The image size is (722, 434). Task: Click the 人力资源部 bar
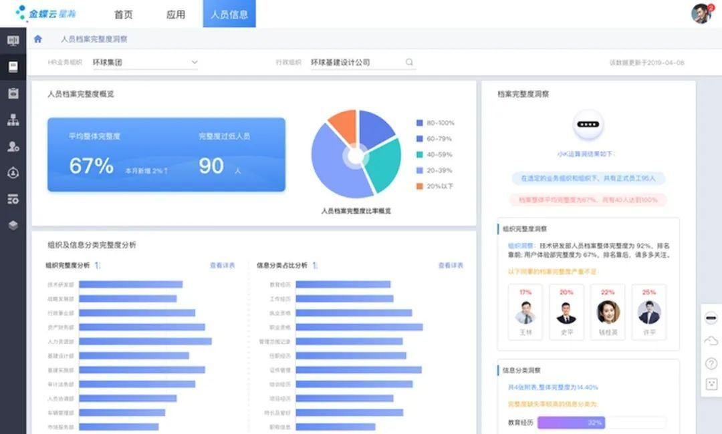(146, 342)
